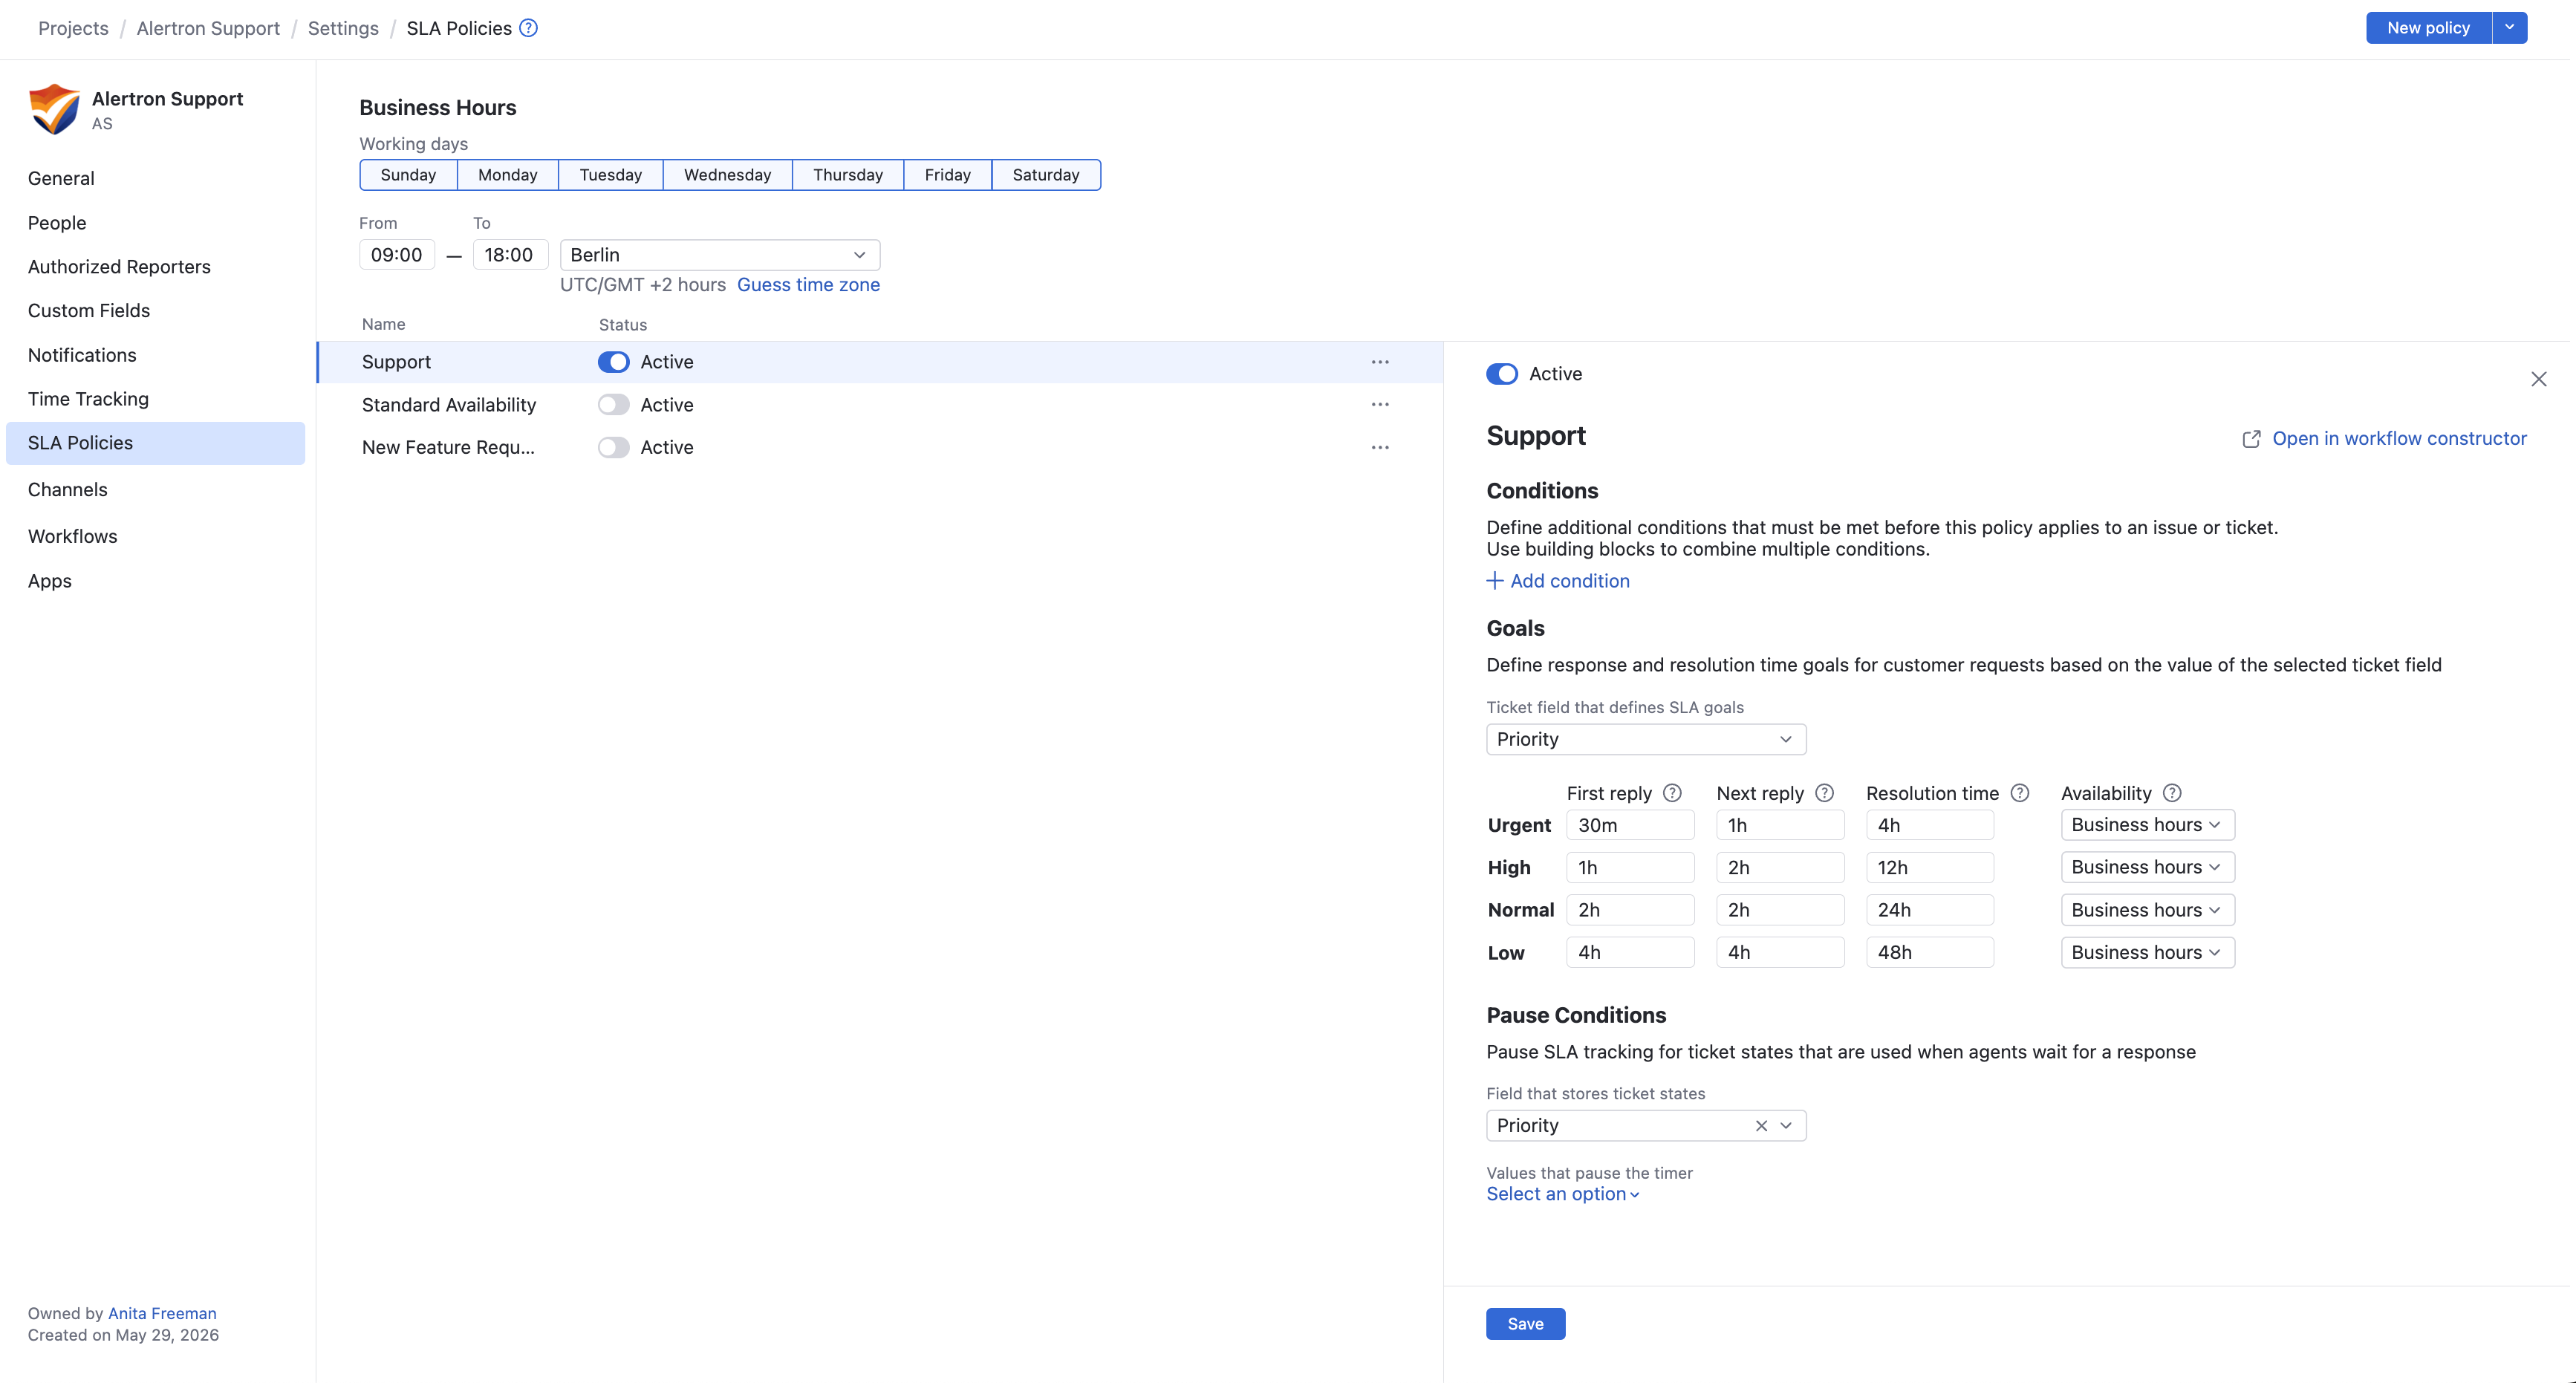Enable New Feature Request policy toggle
The height and width of the screenshot is (1383, 2576).
pyautogui.click(x=613, y=447)
